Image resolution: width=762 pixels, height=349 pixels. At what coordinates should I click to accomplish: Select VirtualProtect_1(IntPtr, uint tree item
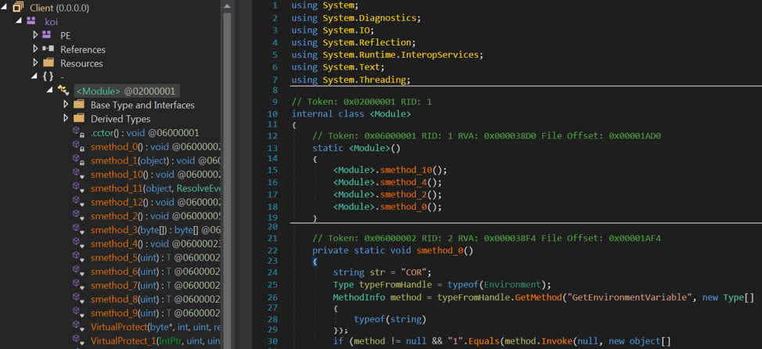tap(156, 340)
